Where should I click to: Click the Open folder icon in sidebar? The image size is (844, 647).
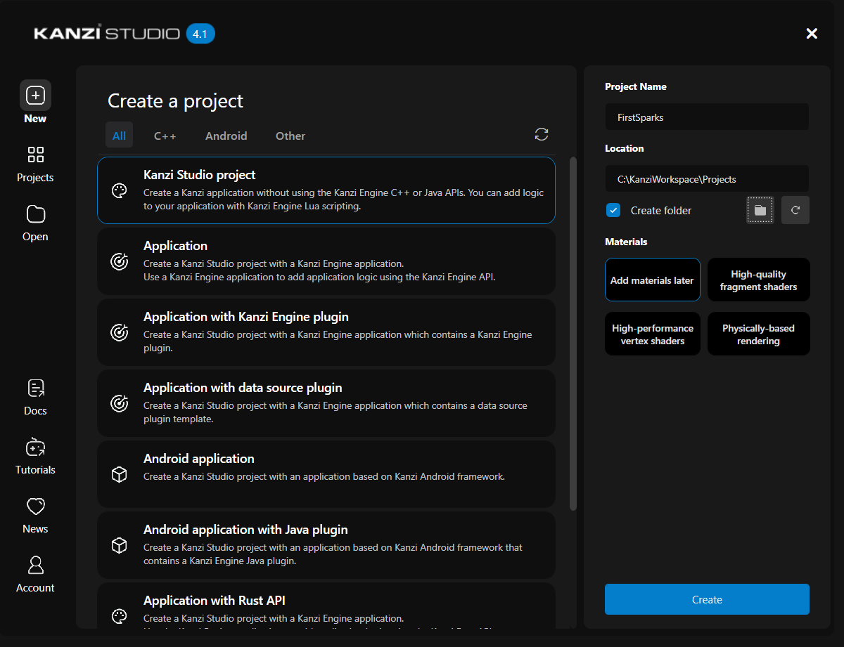[35, 214]
